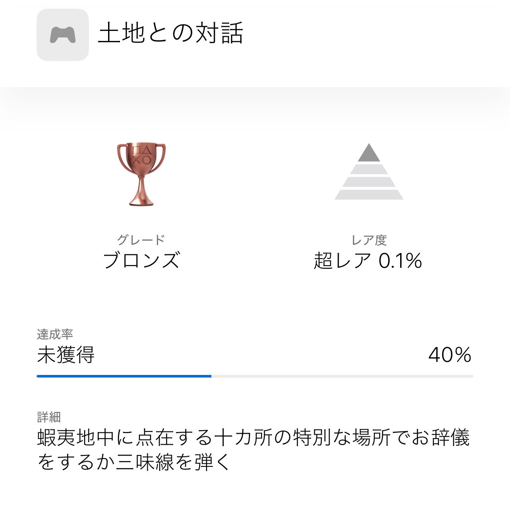Click the グレード label
Screen dimensions: 510x506
tap(141, 240)
